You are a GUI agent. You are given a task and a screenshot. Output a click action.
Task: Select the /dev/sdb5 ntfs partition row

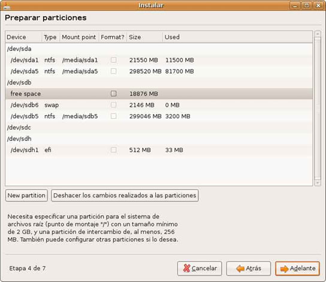159,116
